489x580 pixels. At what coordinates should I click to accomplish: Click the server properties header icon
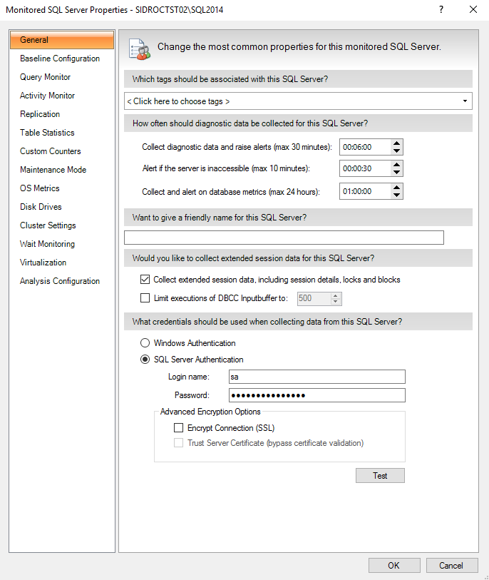tap(138, 47)
